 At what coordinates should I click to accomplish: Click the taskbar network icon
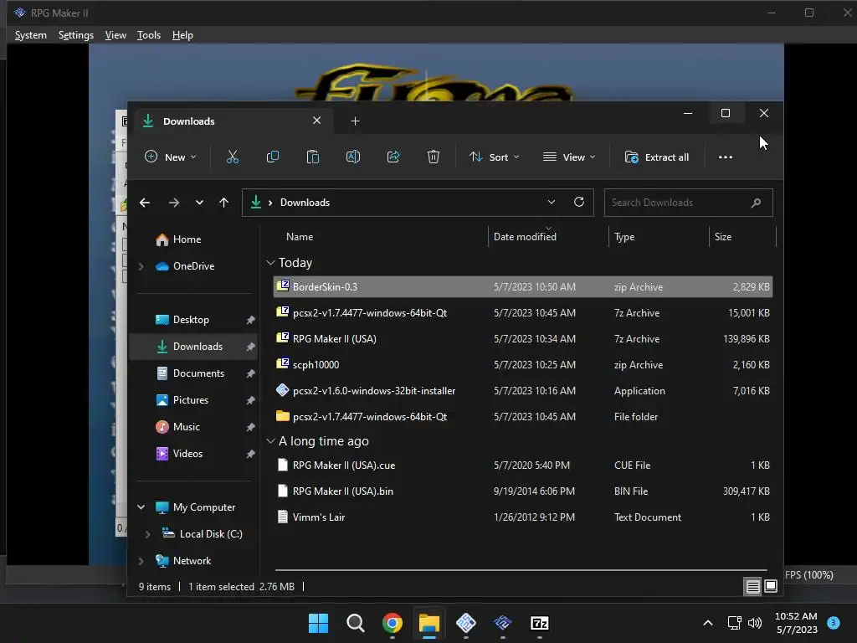click(735, 623)
